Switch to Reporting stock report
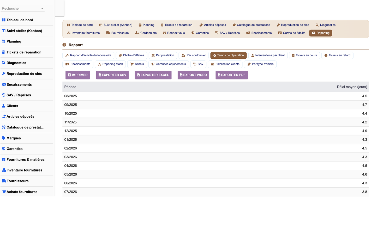This screenshot has height=233, width=377. point(110,64)
